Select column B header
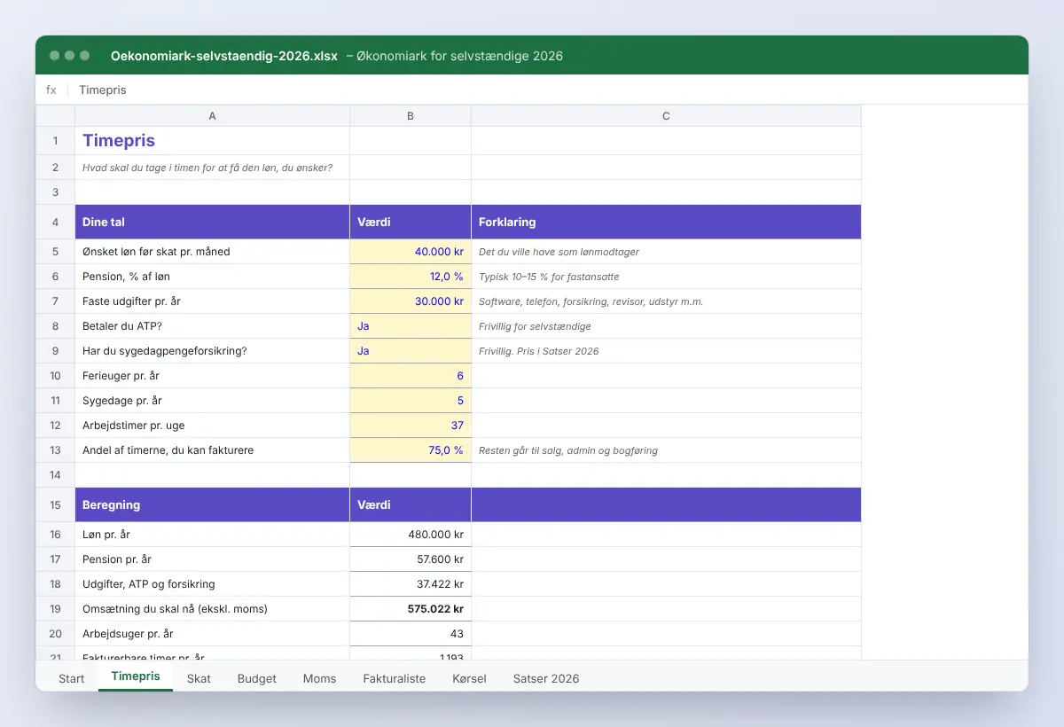The height and width of the screenshot is (727, 1064). point(411,116)
